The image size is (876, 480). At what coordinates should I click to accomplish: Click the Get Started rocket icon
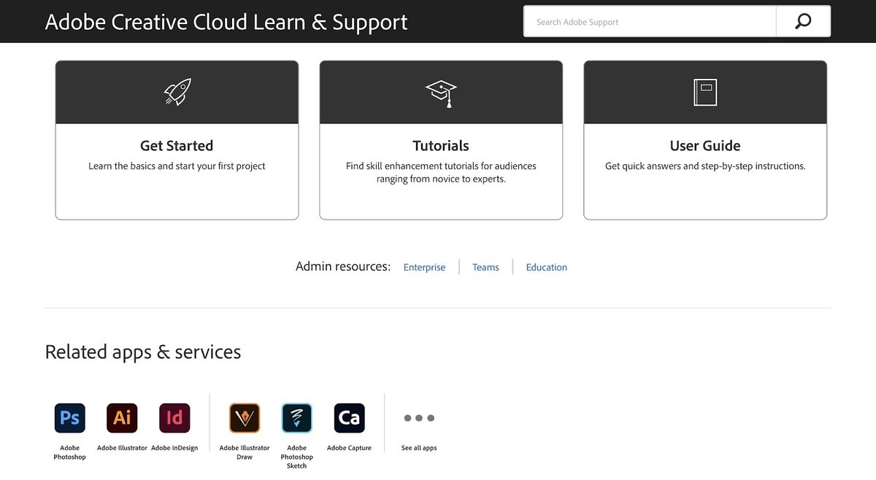177,92
